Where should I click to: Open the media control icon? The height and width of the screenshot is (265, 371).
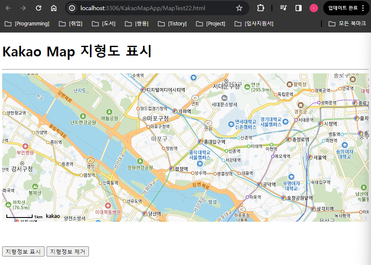(283, 8)
